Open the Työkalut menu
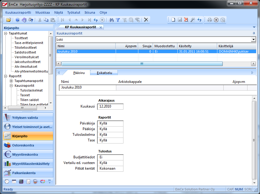The image size is (260, 194). [74, 12]
